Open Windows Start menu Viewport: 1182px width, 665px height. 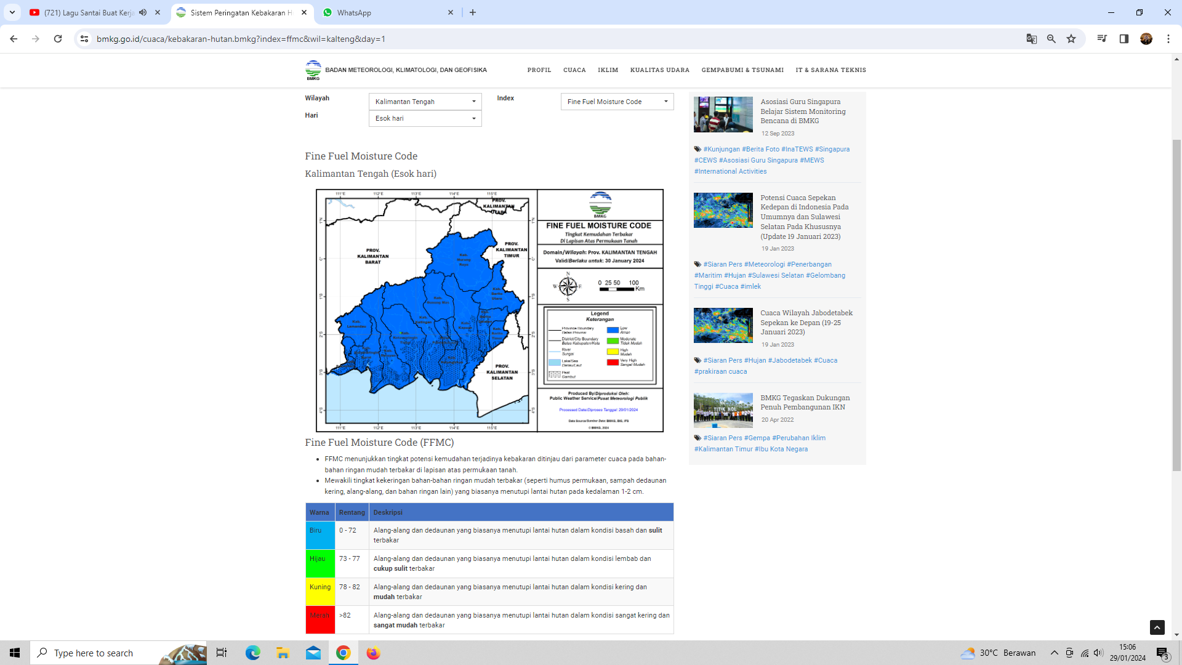[x=15, y=653]
